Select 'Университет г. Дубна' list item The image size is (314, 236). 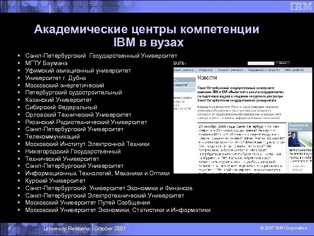click(55, 78)
